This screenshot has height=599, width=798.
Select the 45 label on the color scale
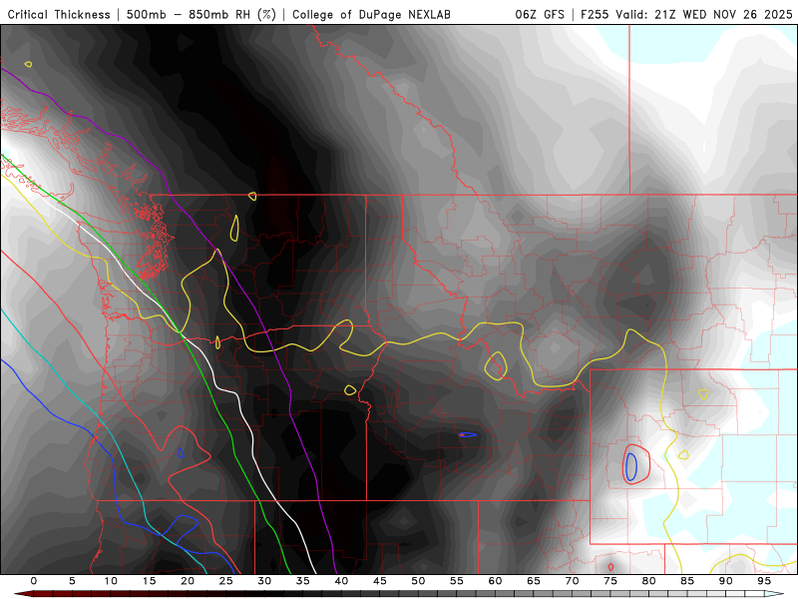click(380, 581)
